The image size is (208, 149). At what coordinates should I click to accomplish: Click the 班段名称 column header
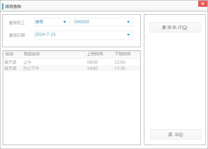pos(32,54)
